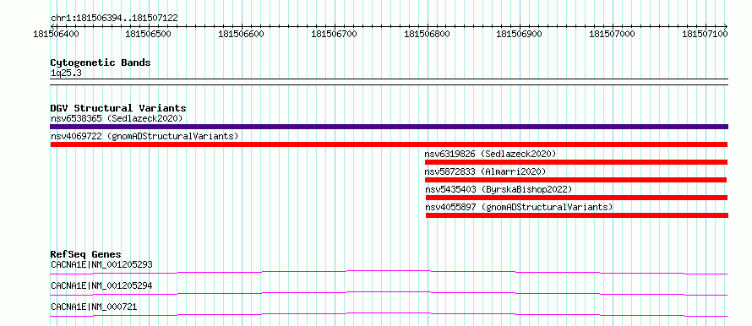Click ruler position 181506600
Image resolution: width=752 pixels, height=326 pixels.
point(242,34)
